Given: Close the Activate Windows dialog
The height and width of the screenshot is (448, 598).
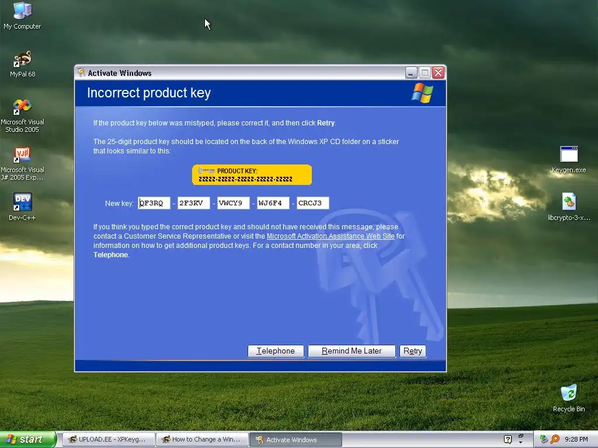Looking at the screenshot, I should [x=438, y=72].
